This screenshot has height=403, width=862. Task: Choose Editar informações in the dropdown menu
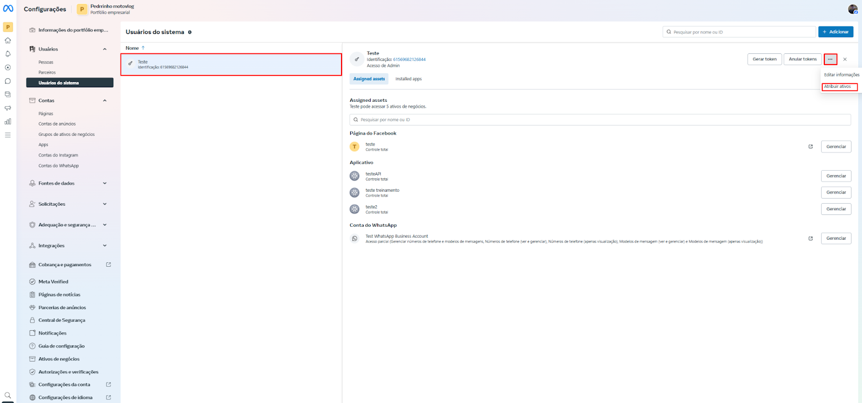(x=841, y=75)
